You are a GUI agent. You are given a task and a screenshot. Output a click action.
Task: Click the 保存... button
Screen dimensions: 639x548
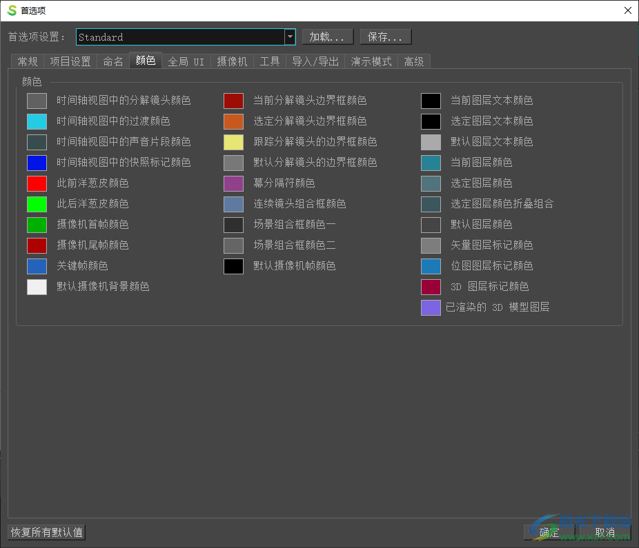click(386, 37)
